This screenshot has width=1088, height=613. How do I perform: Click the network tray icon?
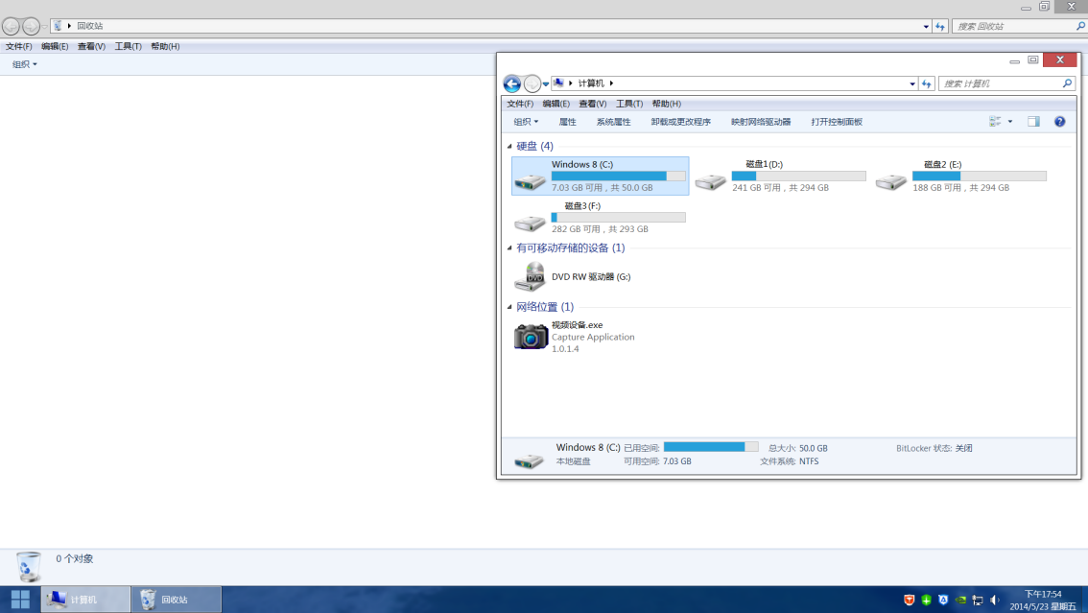coord(978,600)
